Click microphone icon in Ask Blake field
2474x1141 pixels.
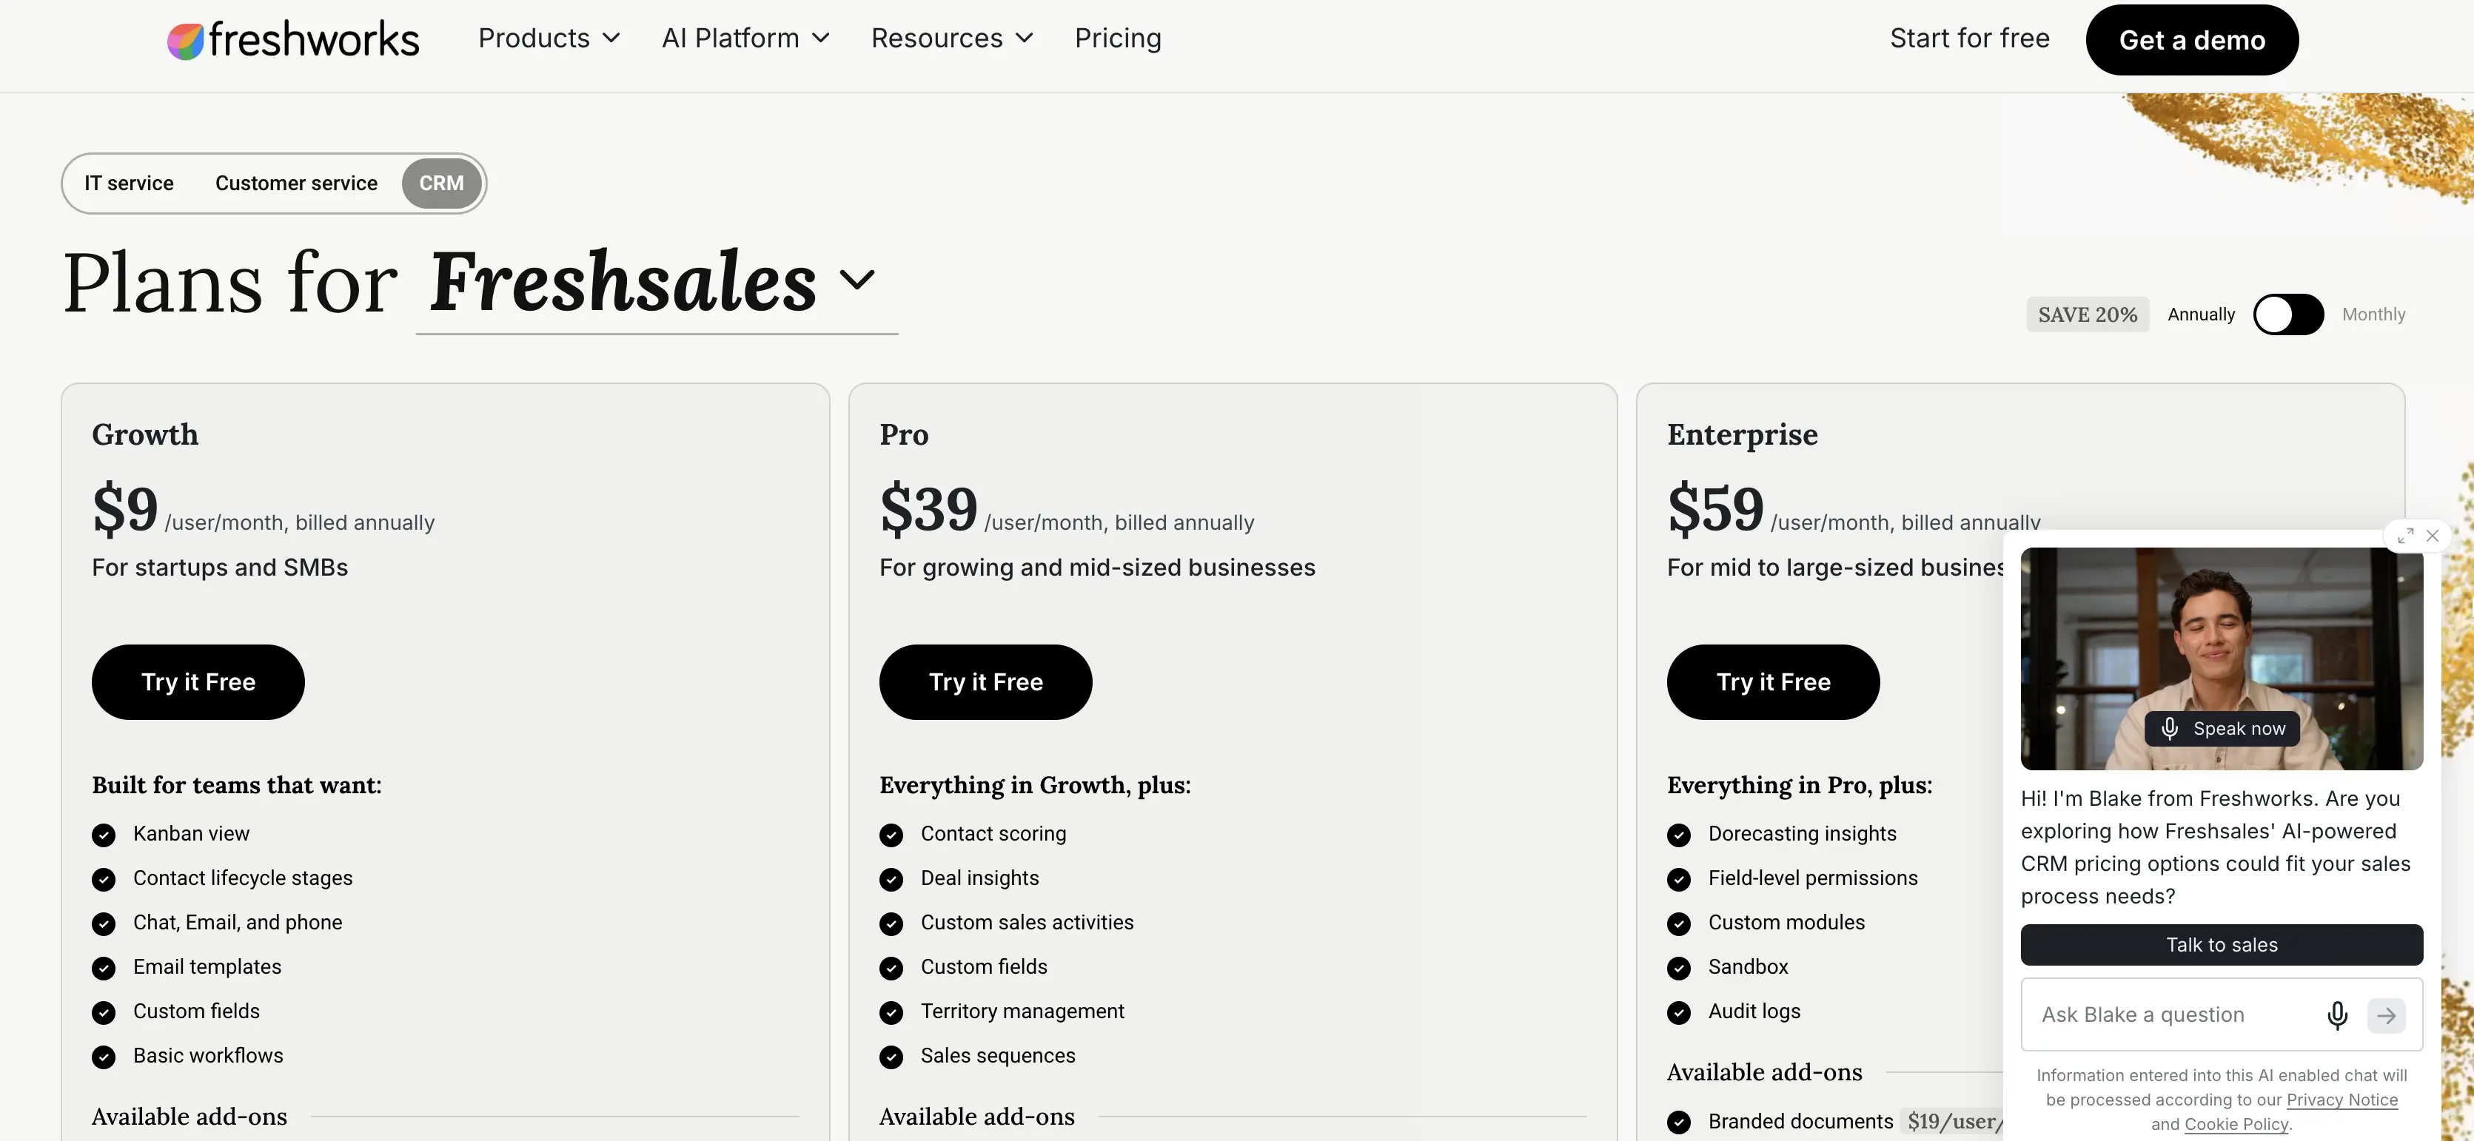pos(2336,1015)
